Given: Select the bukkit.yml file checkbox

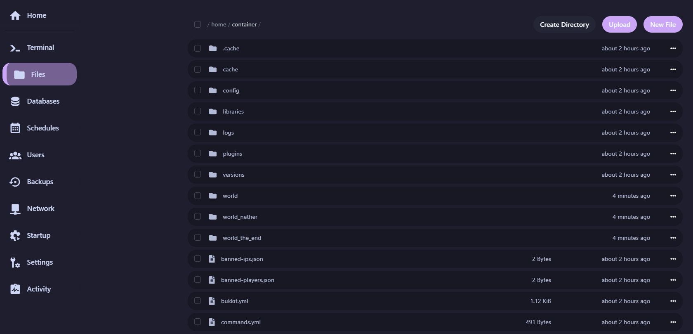Looking at the screenshot, I should coord(198,301).
